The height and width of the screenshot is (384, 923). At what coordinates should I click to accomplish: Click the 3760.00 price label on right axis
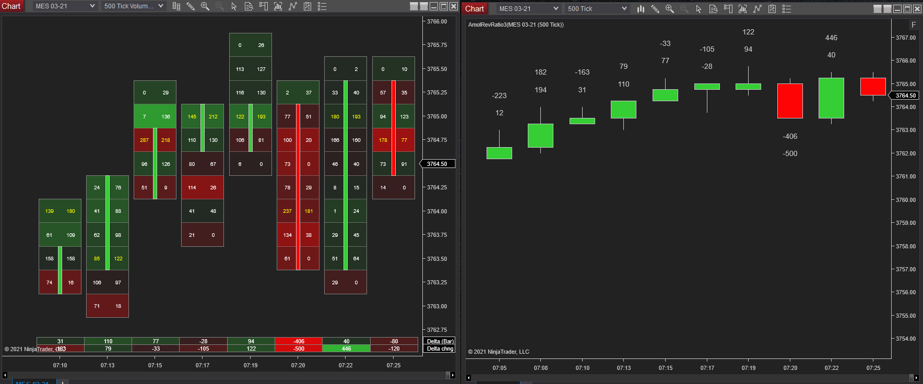[906, 200]
